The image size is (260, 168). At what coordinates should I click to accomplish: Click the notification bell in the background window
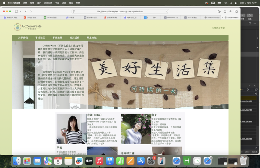250,15
